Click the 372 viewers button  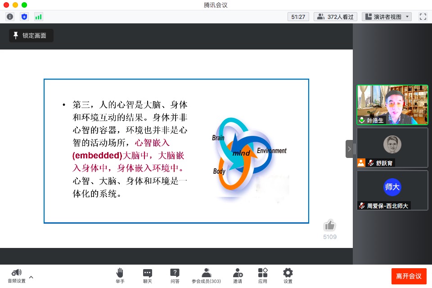tap(336, 17)
